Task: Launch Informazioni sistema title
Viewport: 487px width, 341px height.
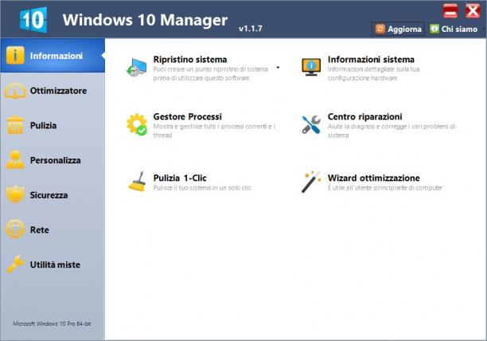Action: tap(371, 60)
